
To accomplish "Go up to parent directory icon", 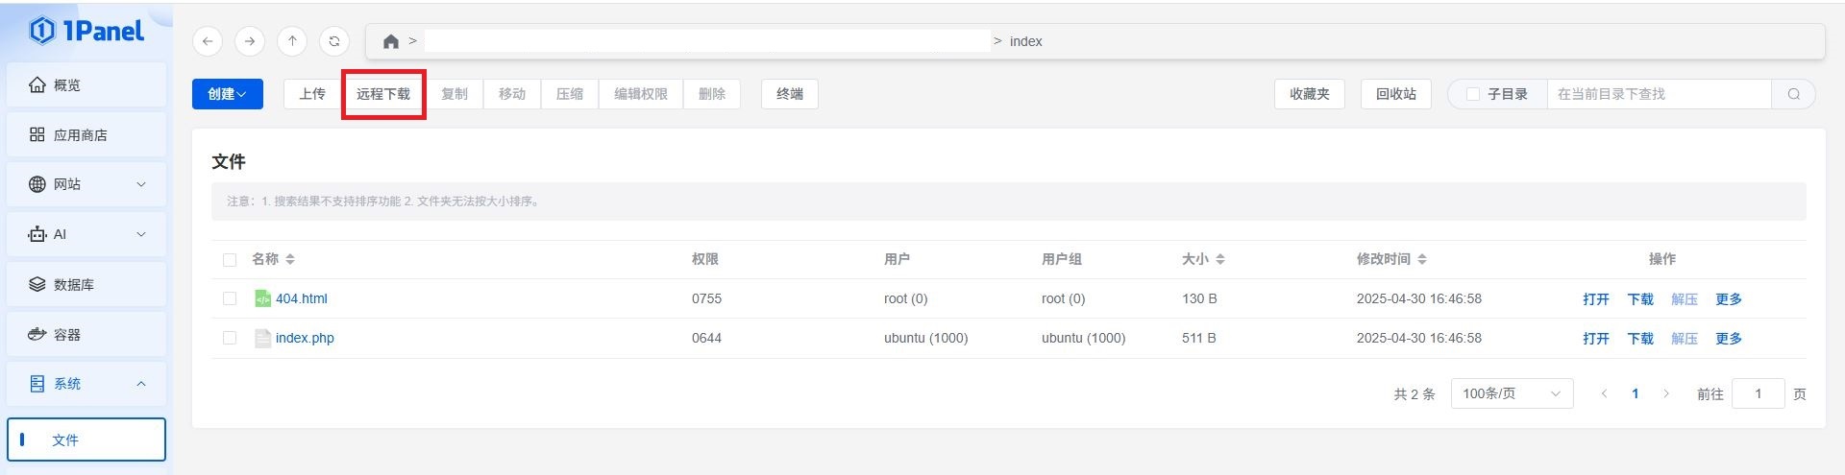I will tap(292, 41).
